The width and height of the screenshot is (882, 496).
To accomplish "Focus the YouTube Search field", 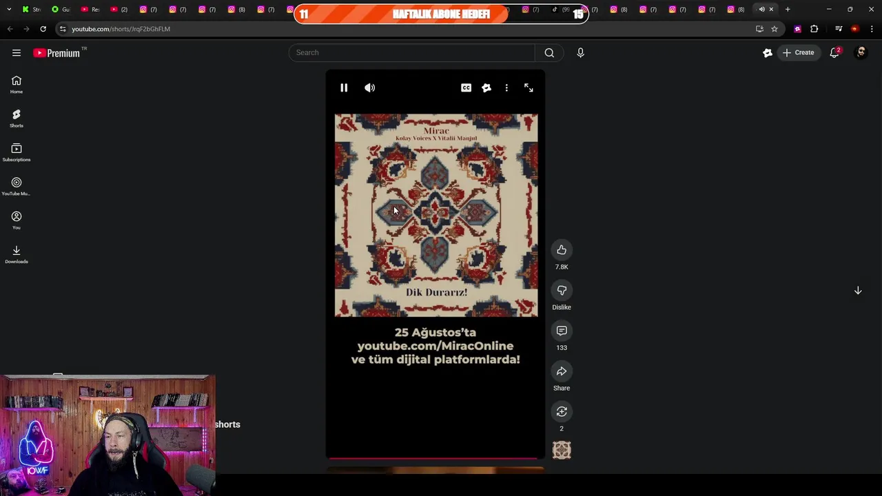I will (411, 52).
